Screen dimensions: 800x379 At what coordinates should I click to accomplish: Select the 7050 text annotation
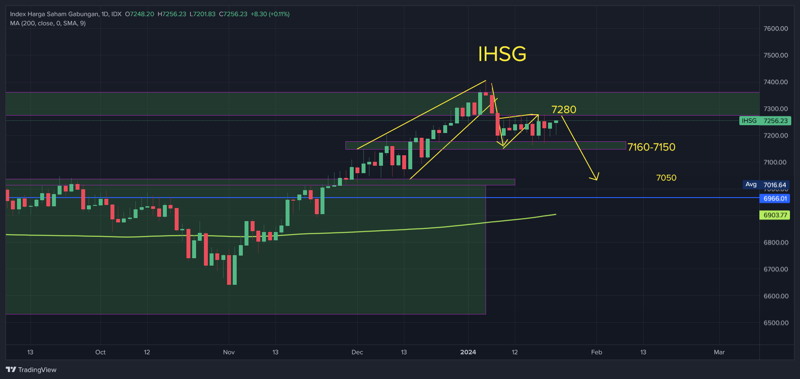point(666,178)
